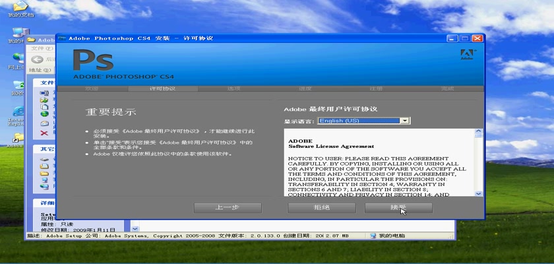Click My Documents icon under 其它位置 panel
This screenshot has height=264, width=554.
click(x=44, y=166)
